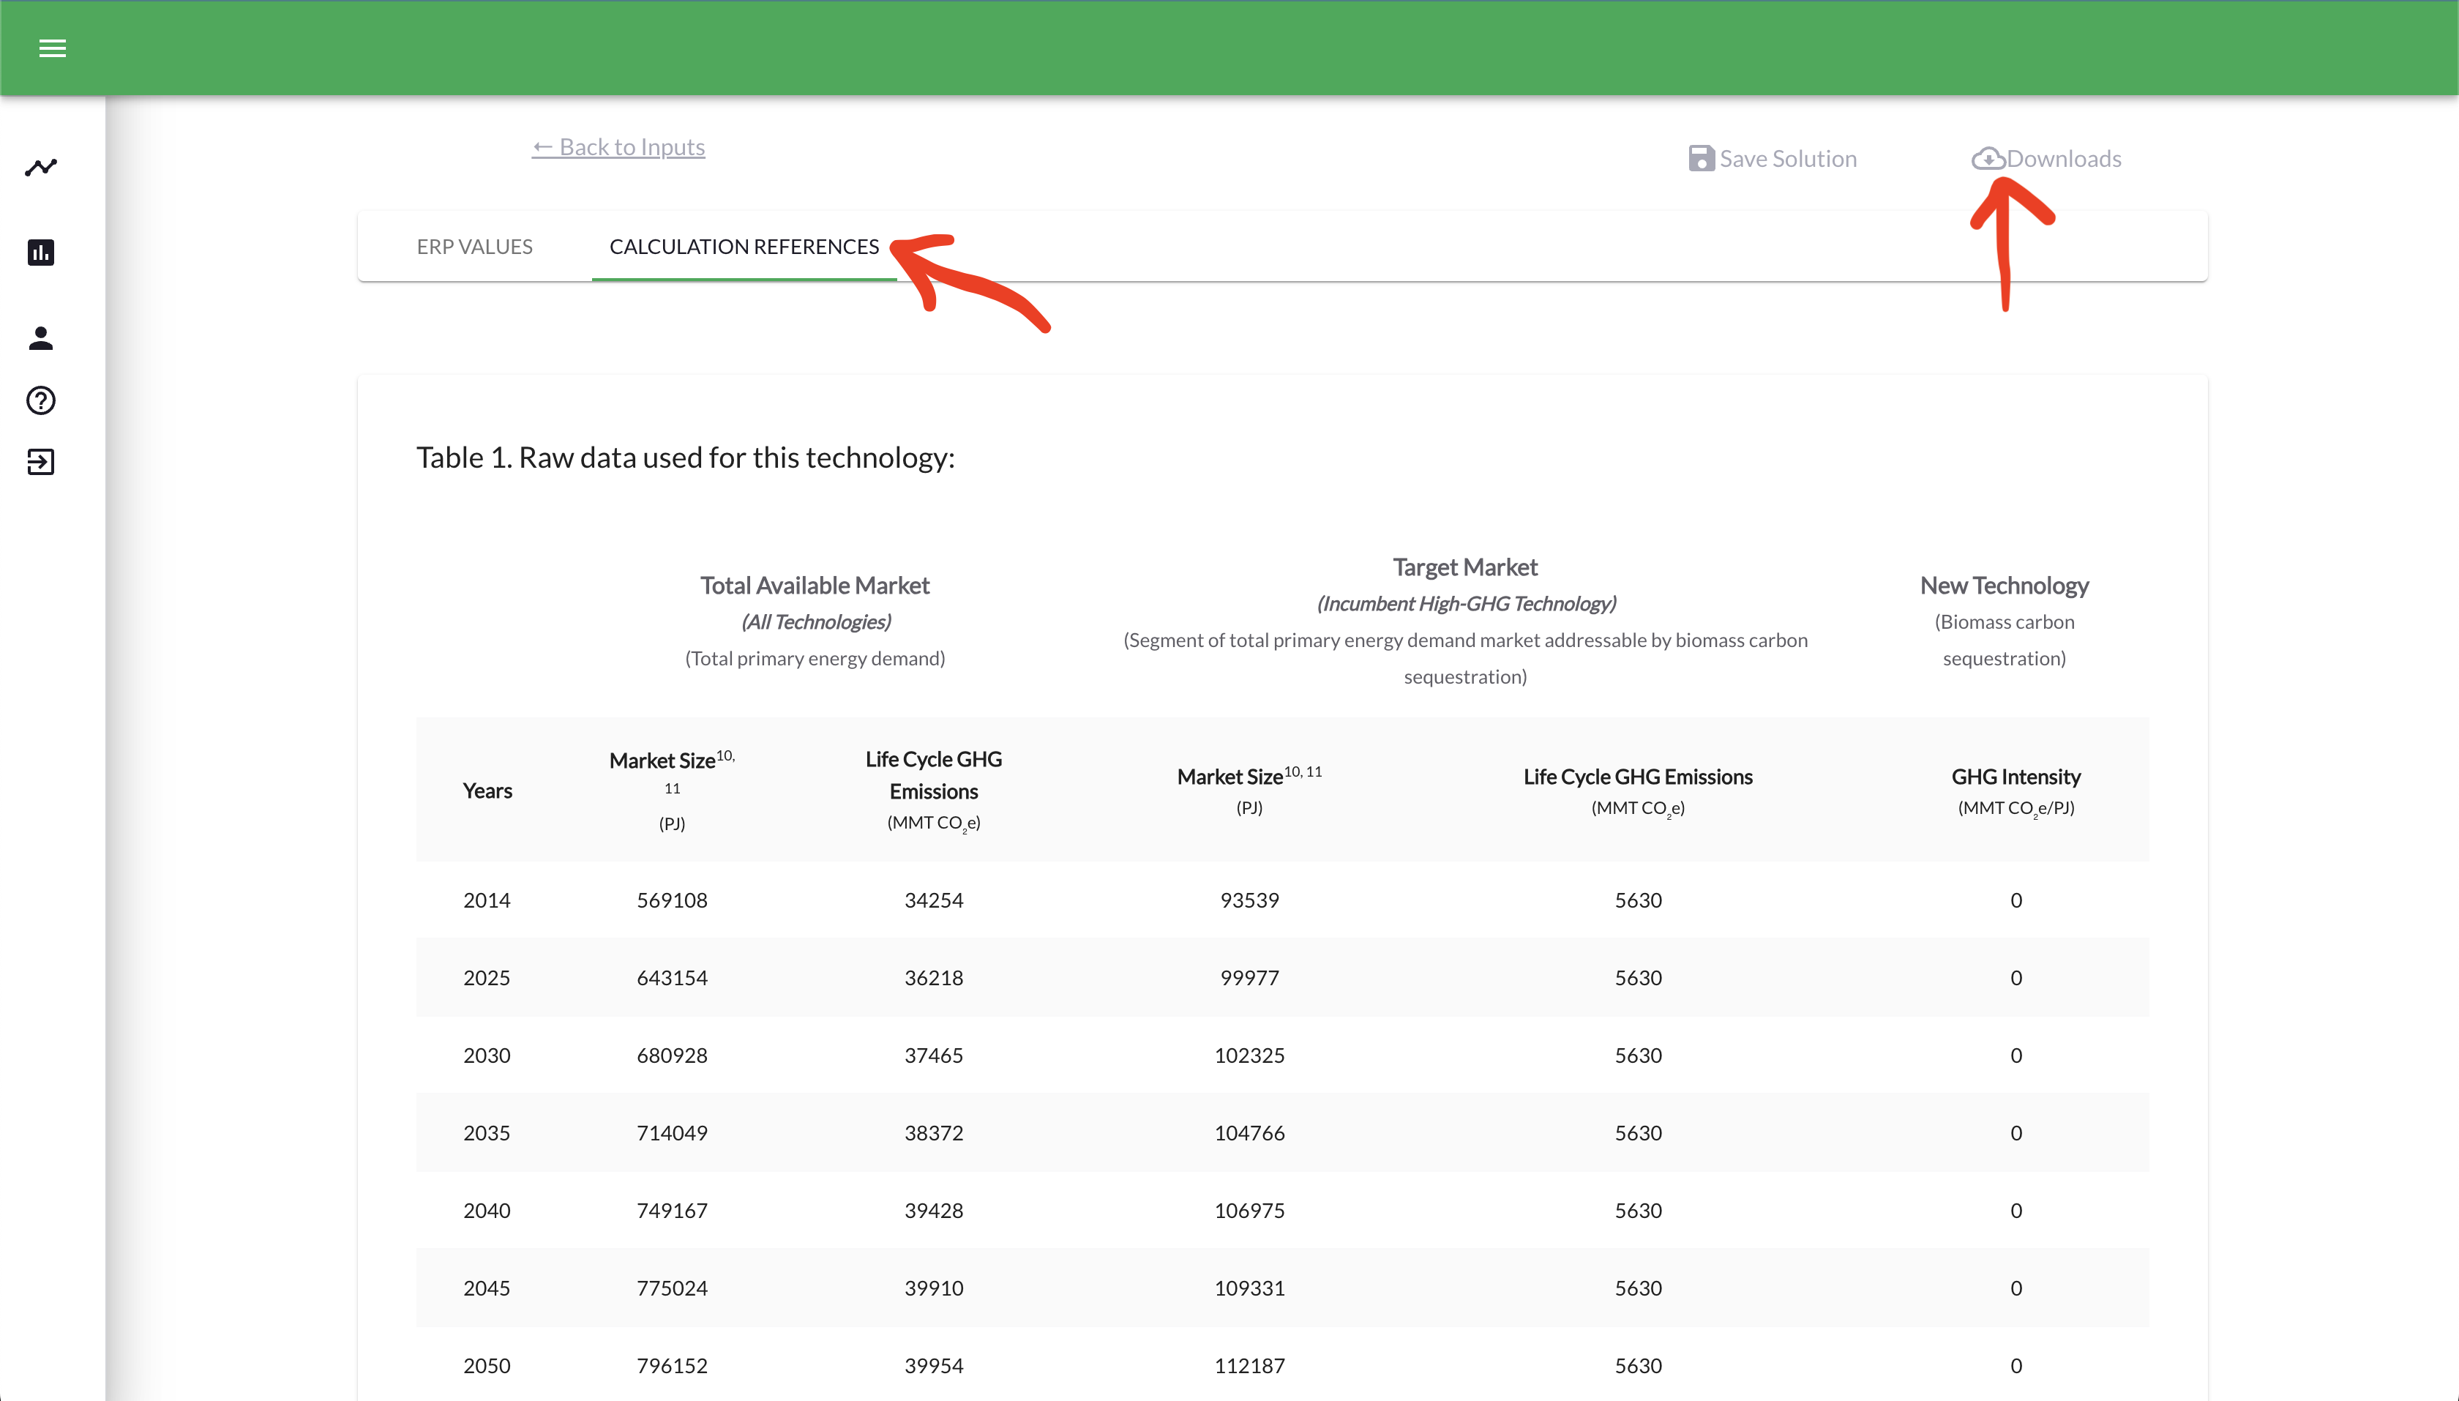Follow the Back to Inputs link
2459x1401 pixels.
(x=618, y=147)
